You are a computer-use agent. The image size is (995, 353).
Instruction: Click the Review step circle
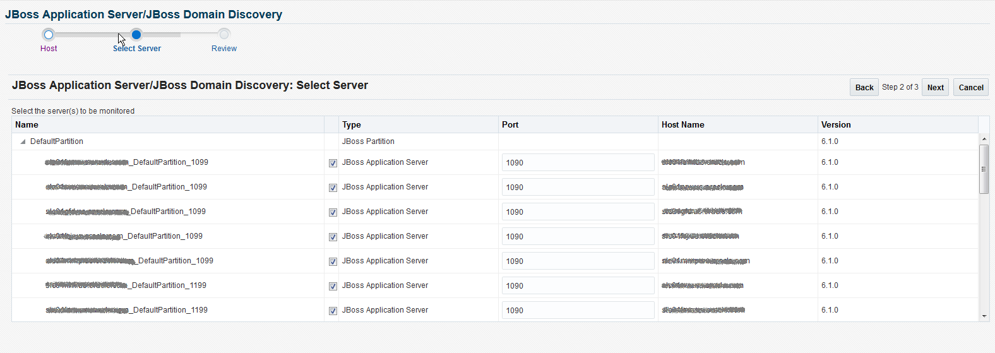[x=224, y=35]
